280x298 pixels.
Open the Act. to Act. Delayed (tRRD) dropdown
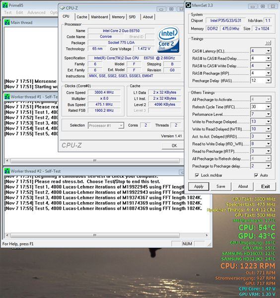268,136
